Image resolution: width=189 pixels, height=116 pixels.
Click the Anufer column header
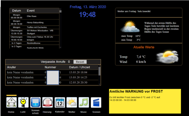pos(11,67)
